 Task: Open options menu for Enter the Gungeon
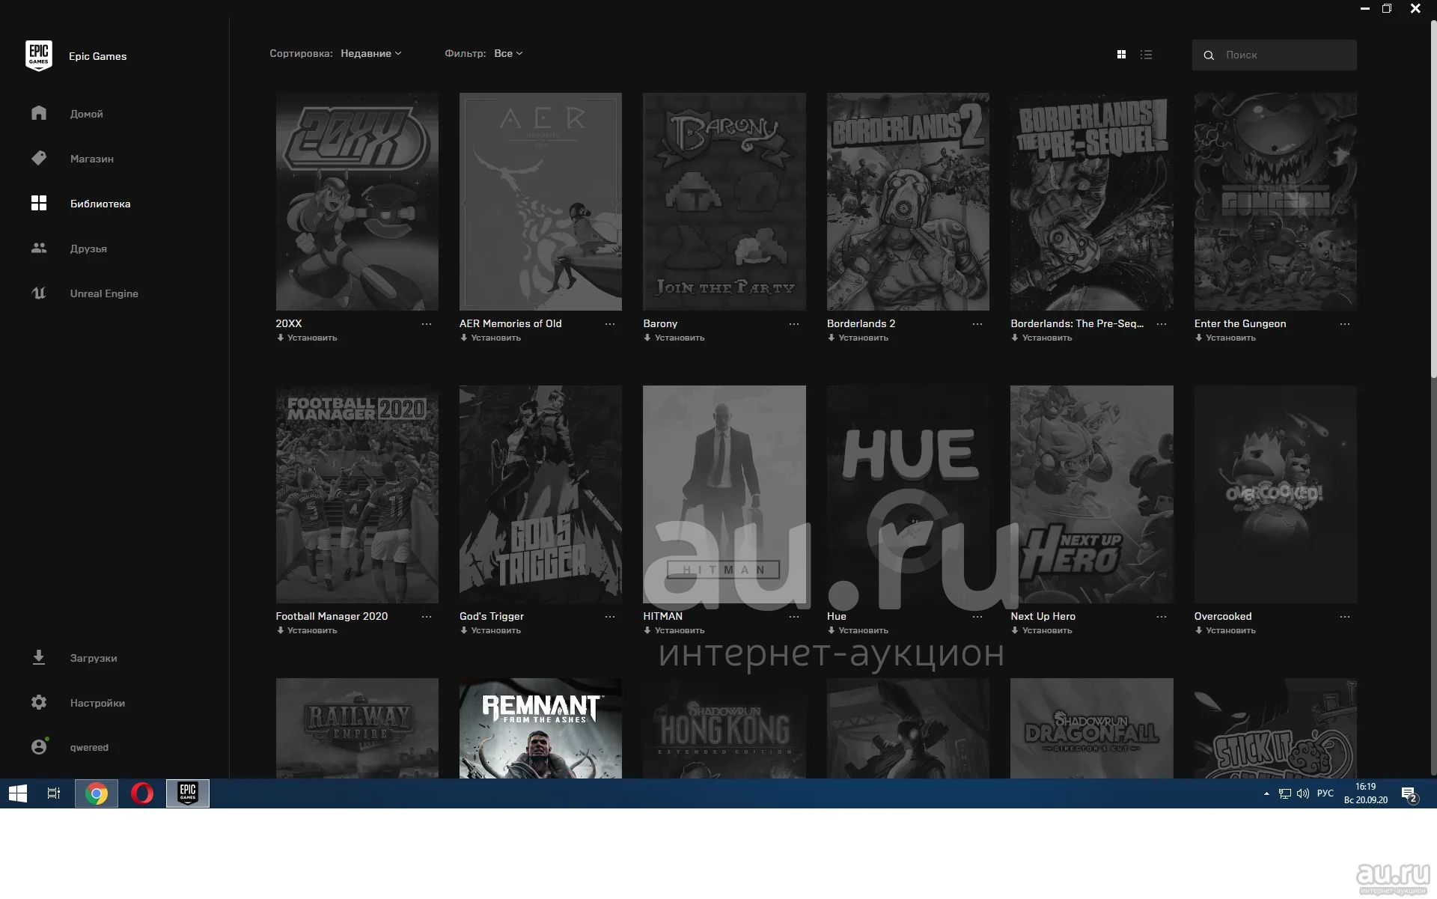(x=1345, y=324)
